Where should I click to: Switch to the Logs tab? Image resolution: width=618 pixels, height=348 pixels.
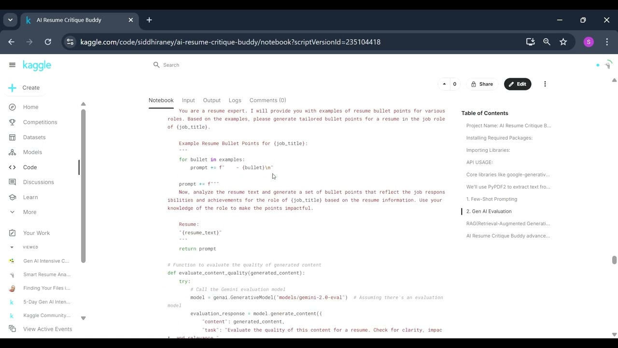pyautogui.click(x=235, y=100)
